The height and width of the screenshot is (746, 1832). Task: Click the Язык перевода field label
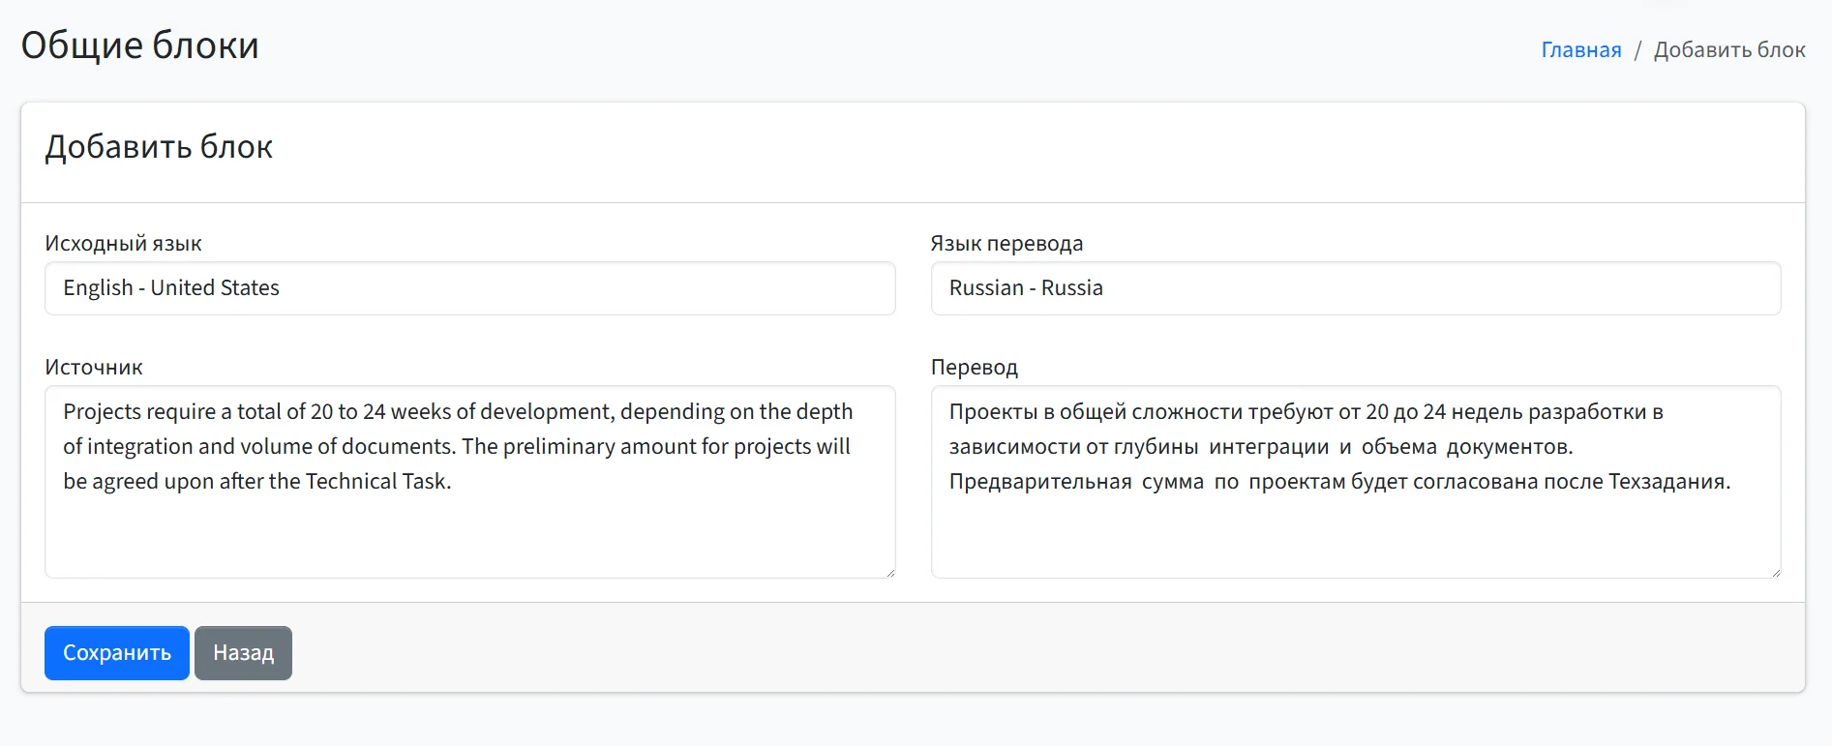tap(1006, 243)
